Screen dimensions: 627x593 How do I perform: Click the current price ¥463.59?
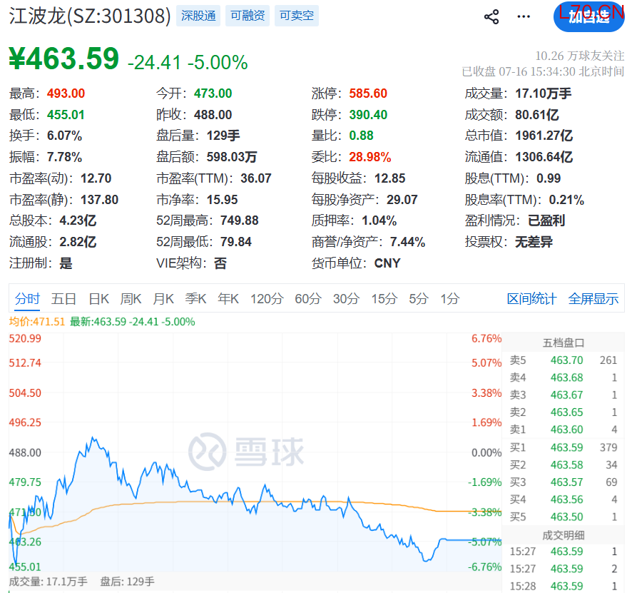(x=64, y=59)
